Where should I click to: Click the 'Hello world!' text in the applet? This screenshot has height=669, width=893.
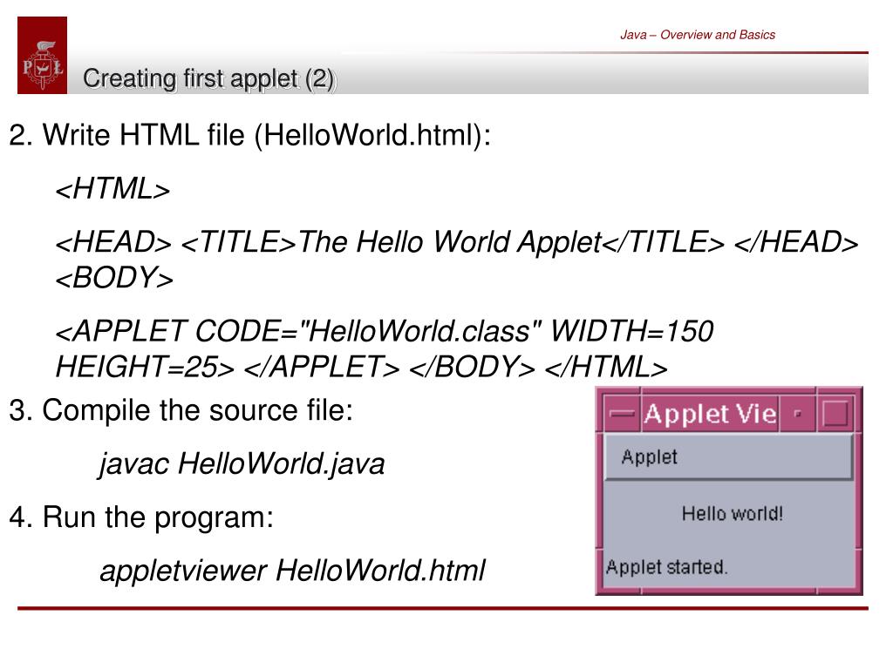732,513
